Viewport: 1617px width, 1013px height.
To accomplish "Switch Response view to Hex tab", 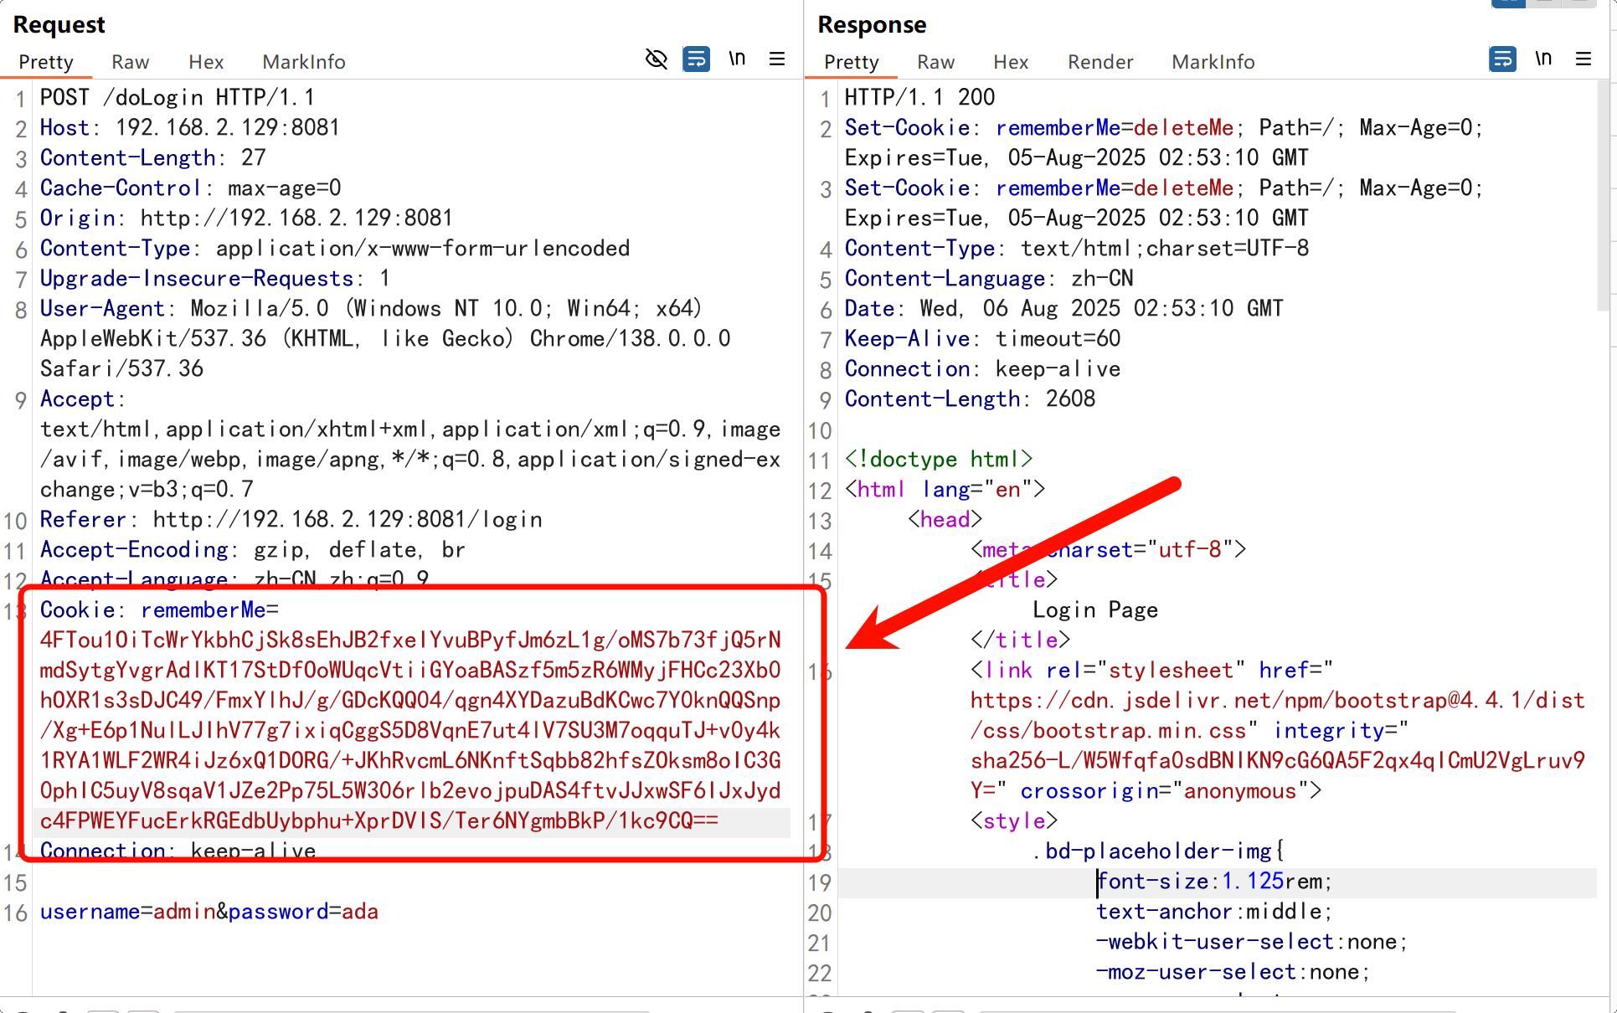I will click(1010, 62).
